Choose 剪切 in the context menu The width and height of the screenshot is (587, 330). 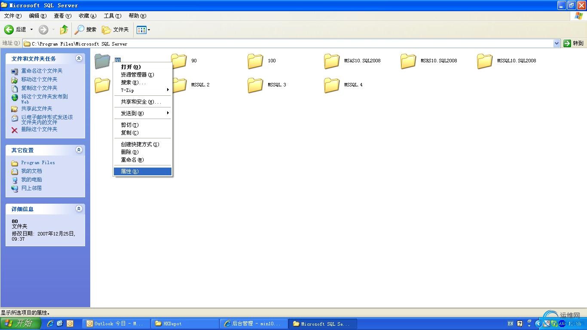point(143,125)
